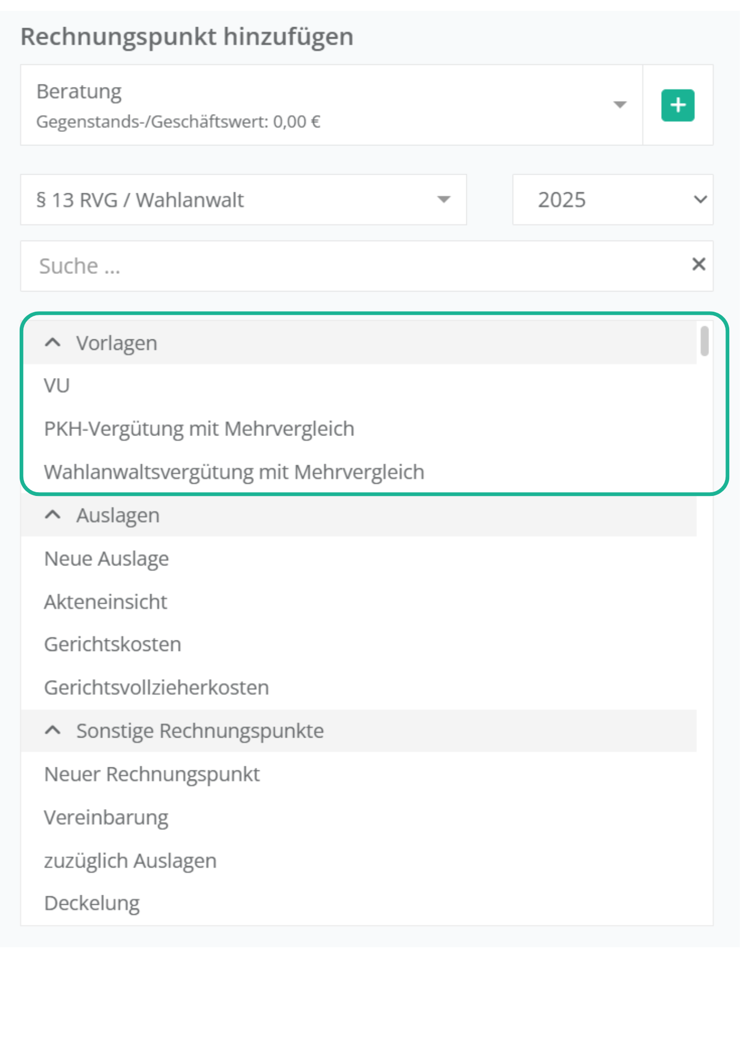
Task: Clear the search field with X icon
Action: 698,264
